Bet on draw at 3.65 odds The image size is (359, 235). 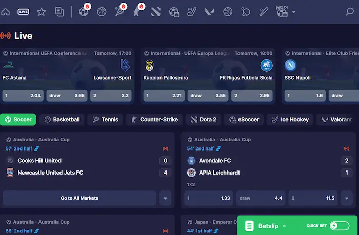[x=67, y=96]
